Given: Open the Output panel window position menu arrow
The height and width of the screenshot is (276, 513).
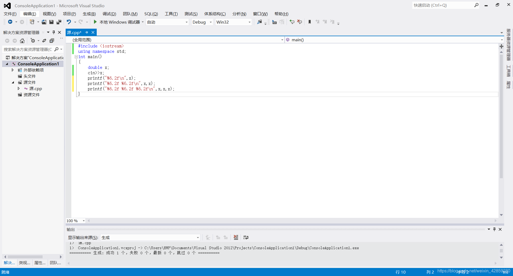Looking at the screenshot, I should 489,229.
